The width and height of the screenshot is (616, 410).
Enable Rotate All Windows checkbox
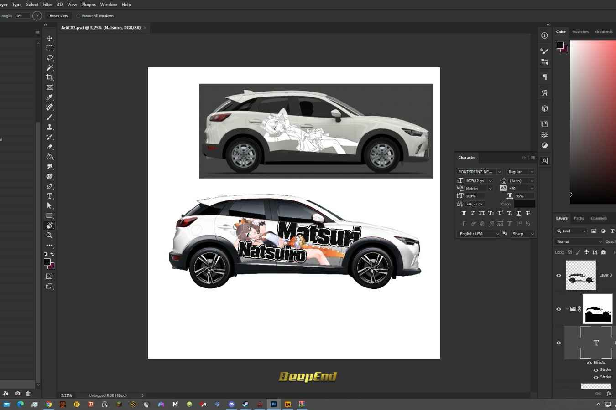click(78, 16)
